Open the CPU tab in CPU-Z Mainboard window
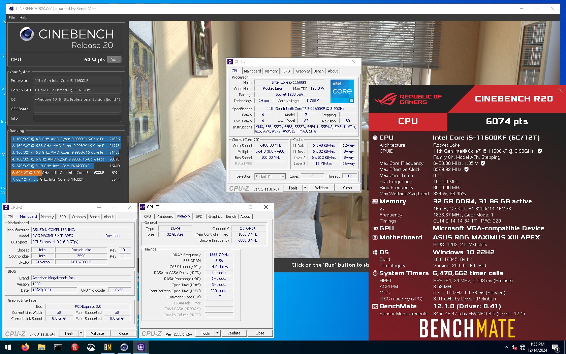The width and height of the screenshot is (566, 354). [11, 217]
